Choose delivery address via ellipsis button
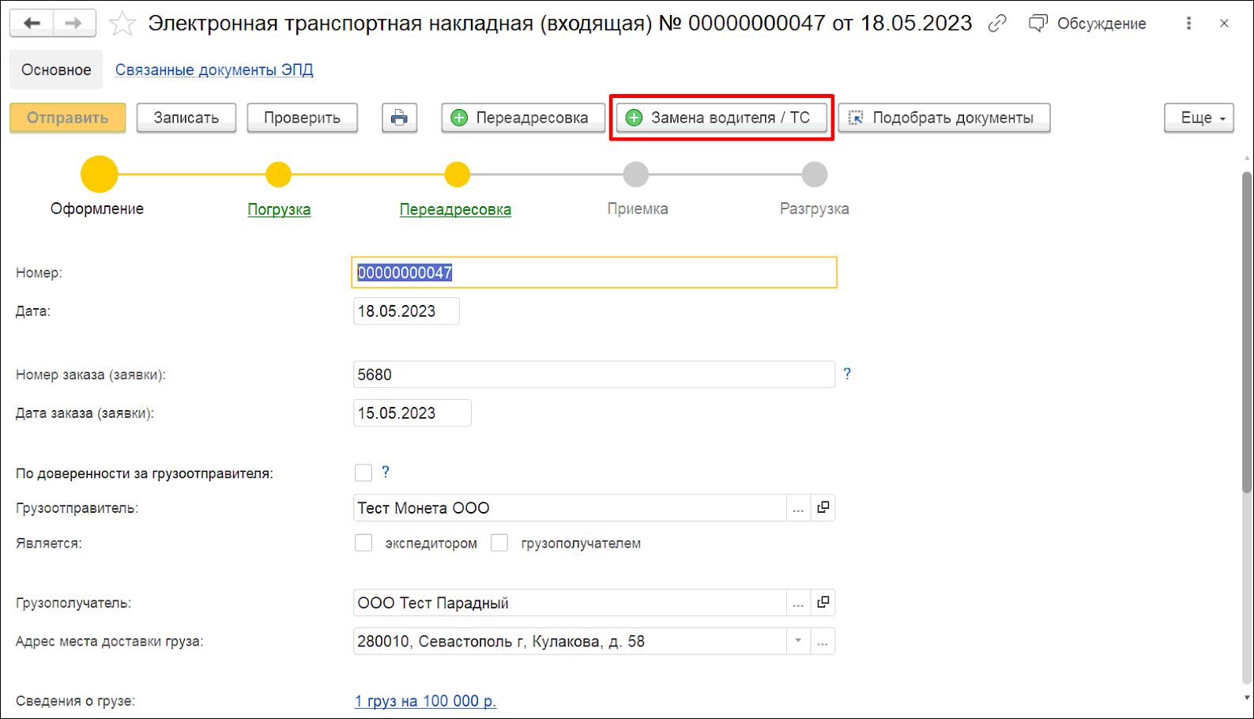This screenshot has height=719, width=1254. (823, 642)
